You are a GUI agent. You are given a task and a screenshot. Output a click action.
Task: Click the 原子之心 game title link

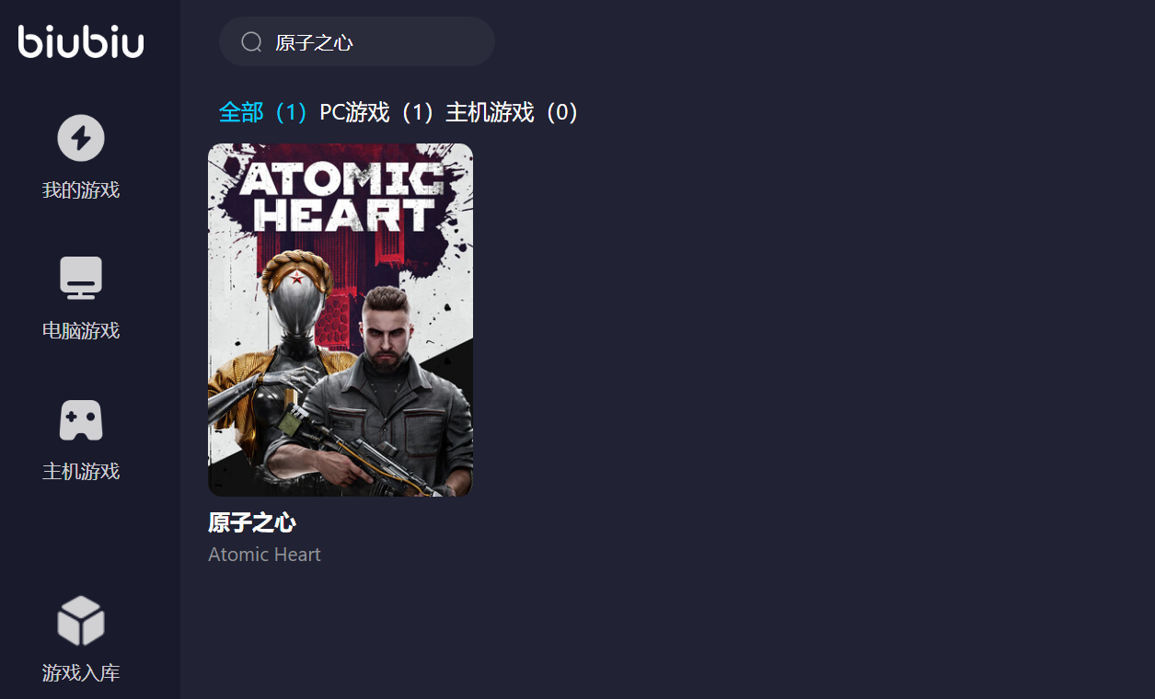(x=252, y=522)
